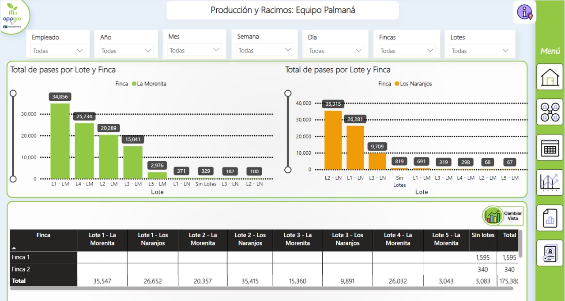
Task: Select the team/employees icon in the sidebar
Action: click(549, 111)
